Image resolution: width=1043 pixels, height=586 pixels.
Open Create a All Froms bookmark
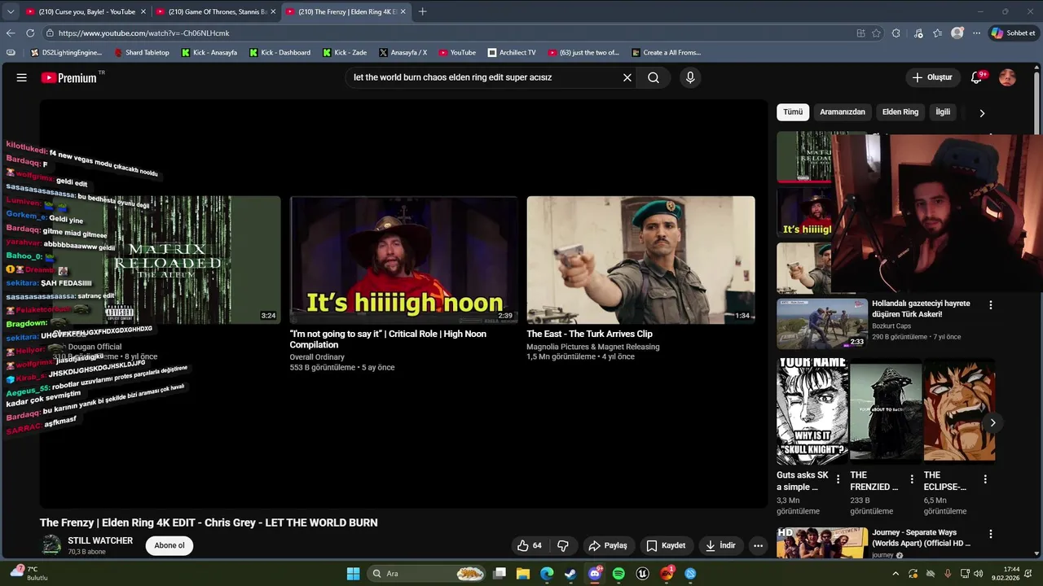tap(666, 52)
